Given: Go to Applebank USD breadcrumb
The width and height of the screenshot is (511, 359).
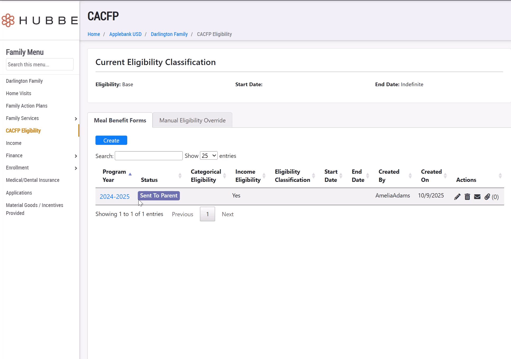Looking at the screenshot, I should pyautogui.click(x=125, y=34).
